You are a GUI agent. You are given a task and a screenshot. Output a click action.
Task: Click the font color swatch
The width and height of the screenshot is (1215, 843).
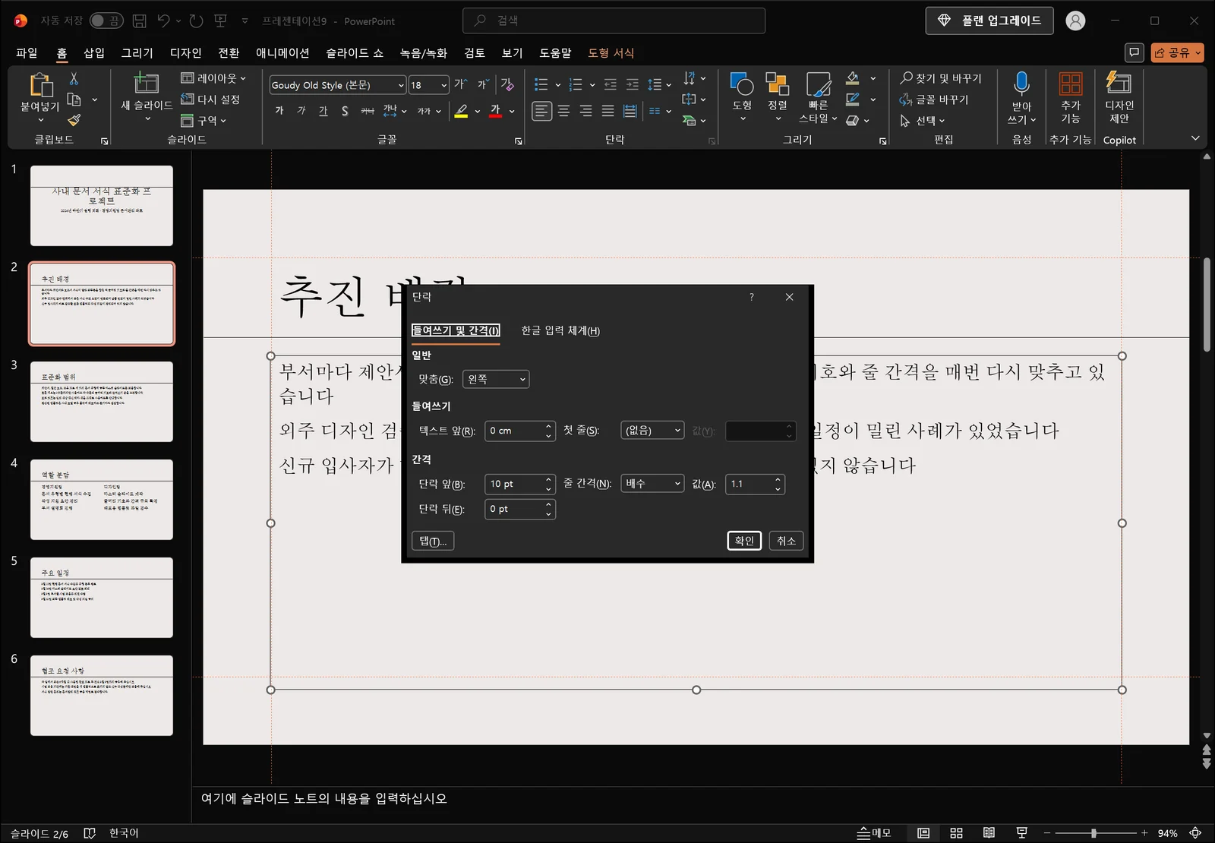[495, 111]
